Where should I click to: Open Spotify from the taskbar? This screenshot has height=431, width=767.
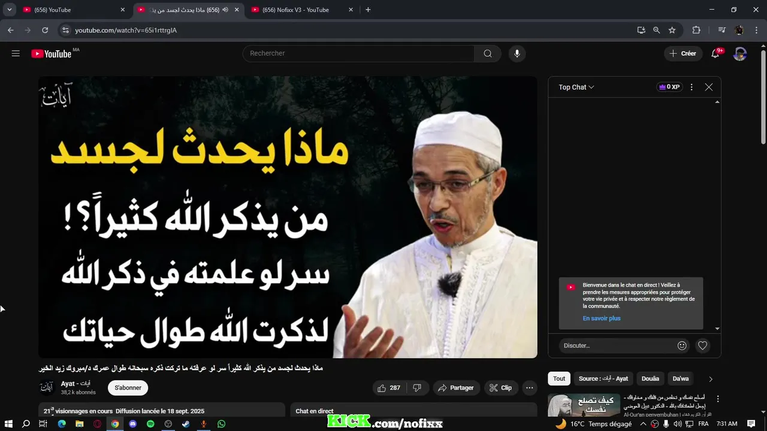point(150,424)
